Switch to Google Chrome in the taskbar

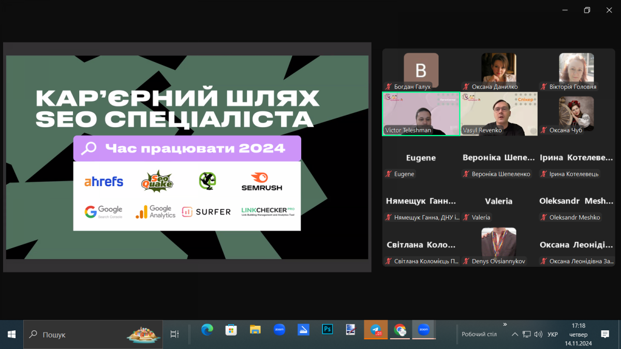(400, 329)
